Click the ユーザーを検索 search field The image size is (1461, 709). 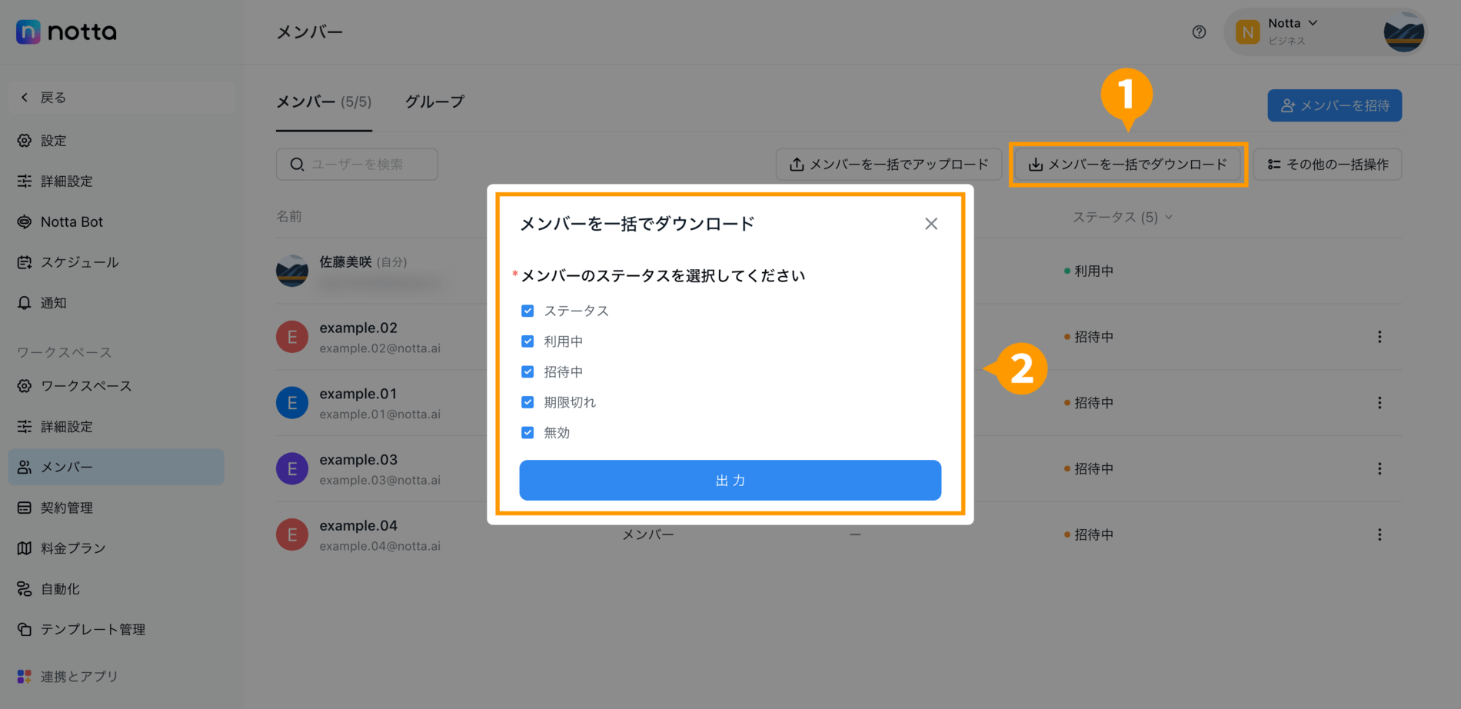point(357,165)
